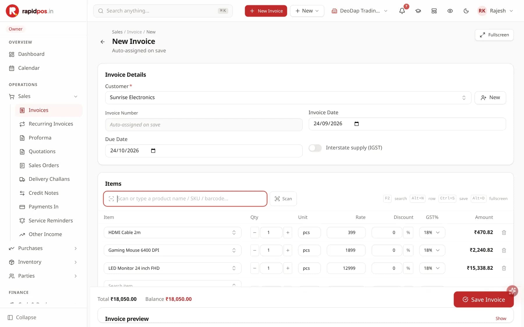Open item selector for Gaming Mouse 6400 DPI

point(172,250)
